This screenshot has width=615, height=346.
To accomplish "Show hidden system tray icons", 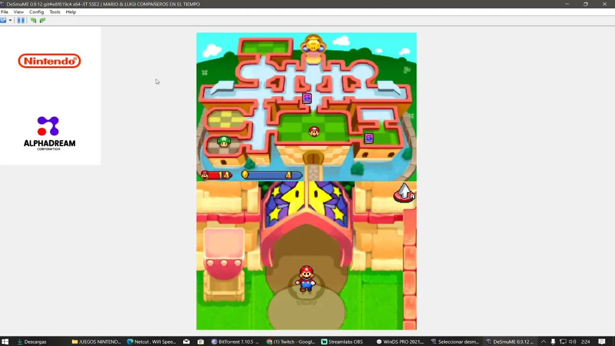I will click(543, 342).
